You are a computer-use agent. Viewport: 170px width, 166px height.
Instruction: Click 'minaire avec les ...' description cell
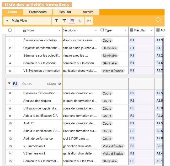[81, 56]
